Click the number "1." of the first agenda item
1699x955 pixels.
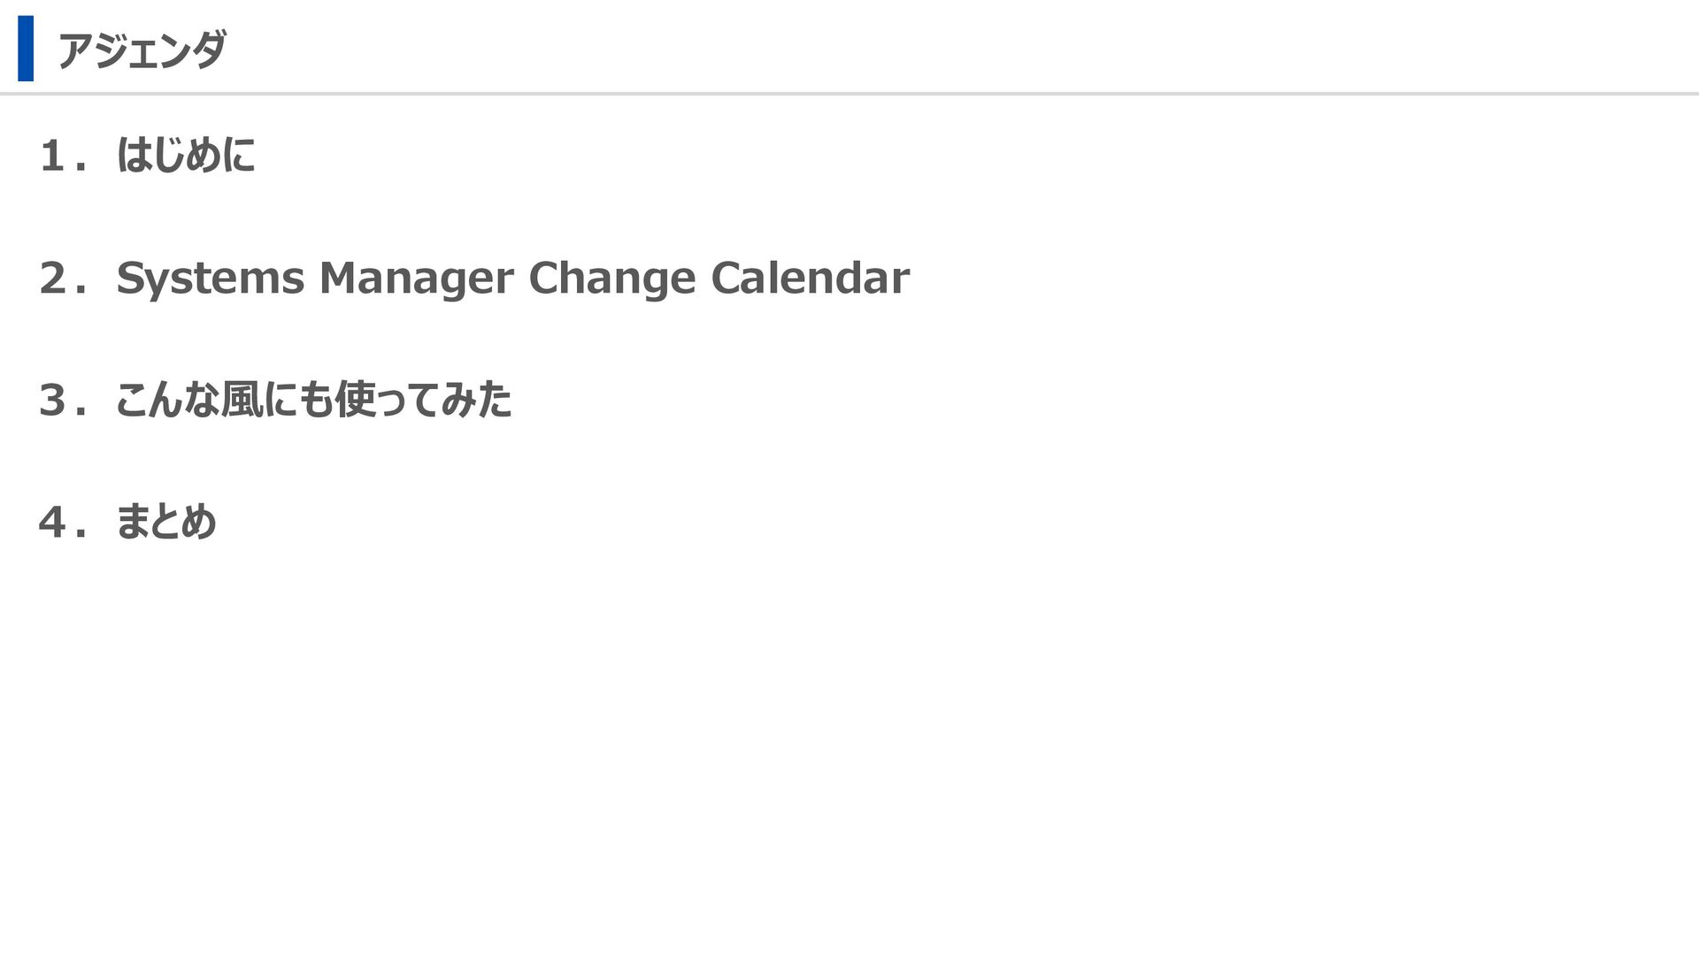coord(63,157)
